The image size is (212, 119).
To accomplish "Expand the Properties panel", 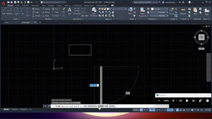I will (153, 19).
